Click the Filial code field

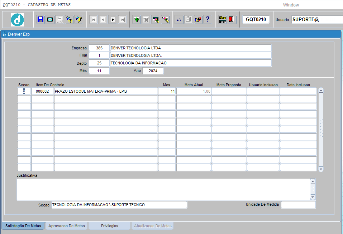pos(99,55)
